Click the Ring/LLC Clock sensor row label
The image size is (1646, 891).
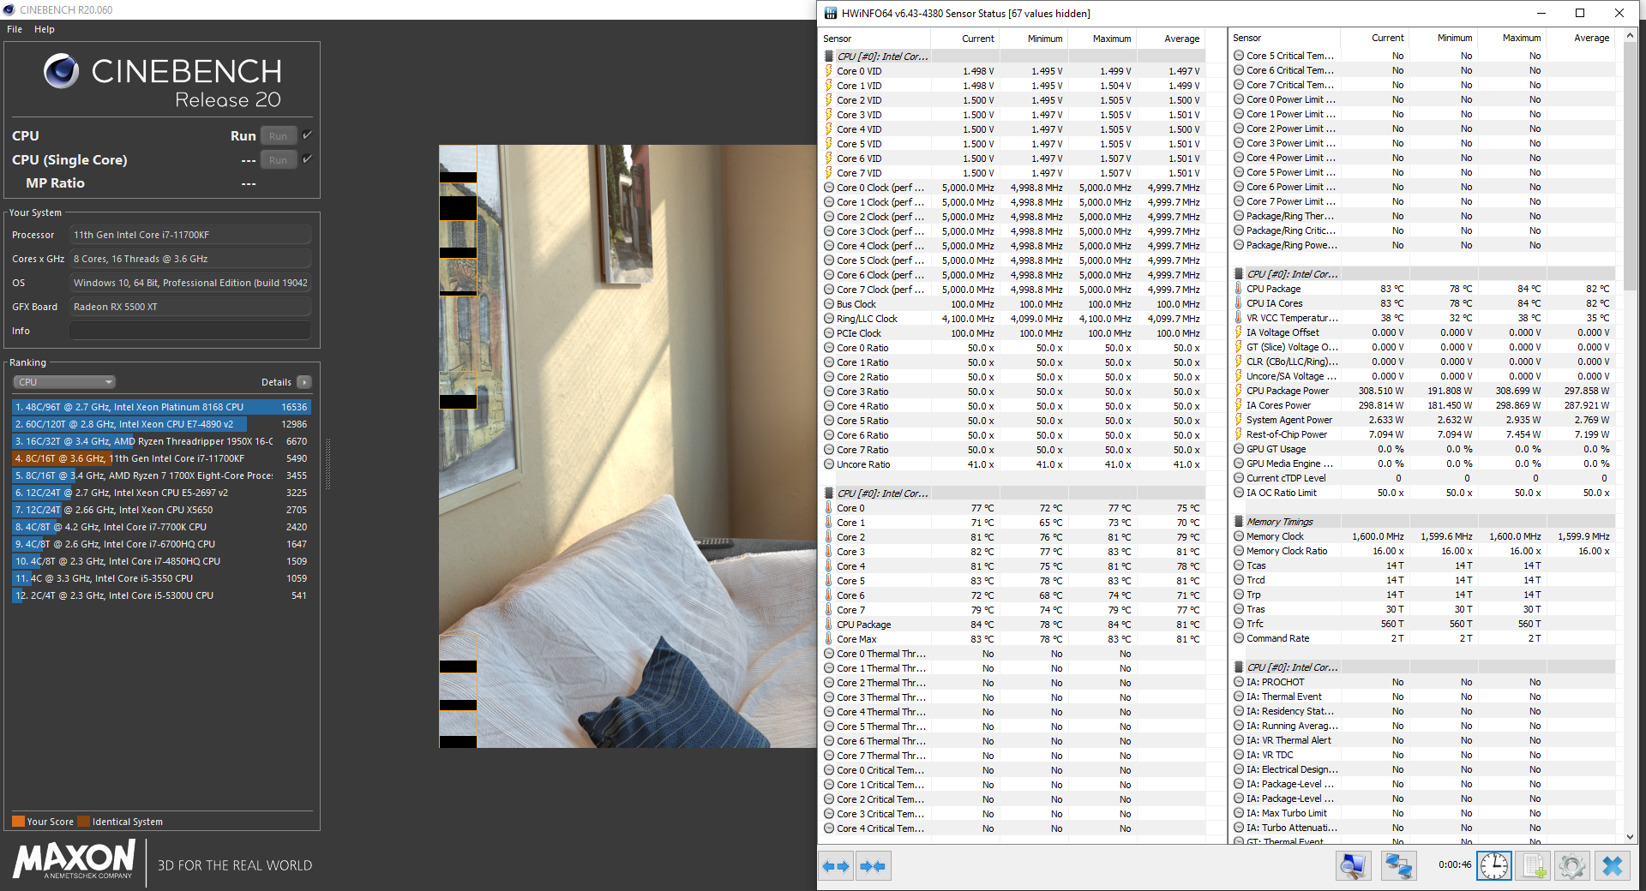pyautogui.click(x=867, y=319)
